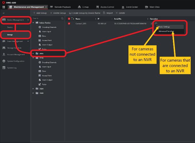
Task: Toggle the select-all checkbox in table header
Action: pyautogui.click(x=69, y=19)
